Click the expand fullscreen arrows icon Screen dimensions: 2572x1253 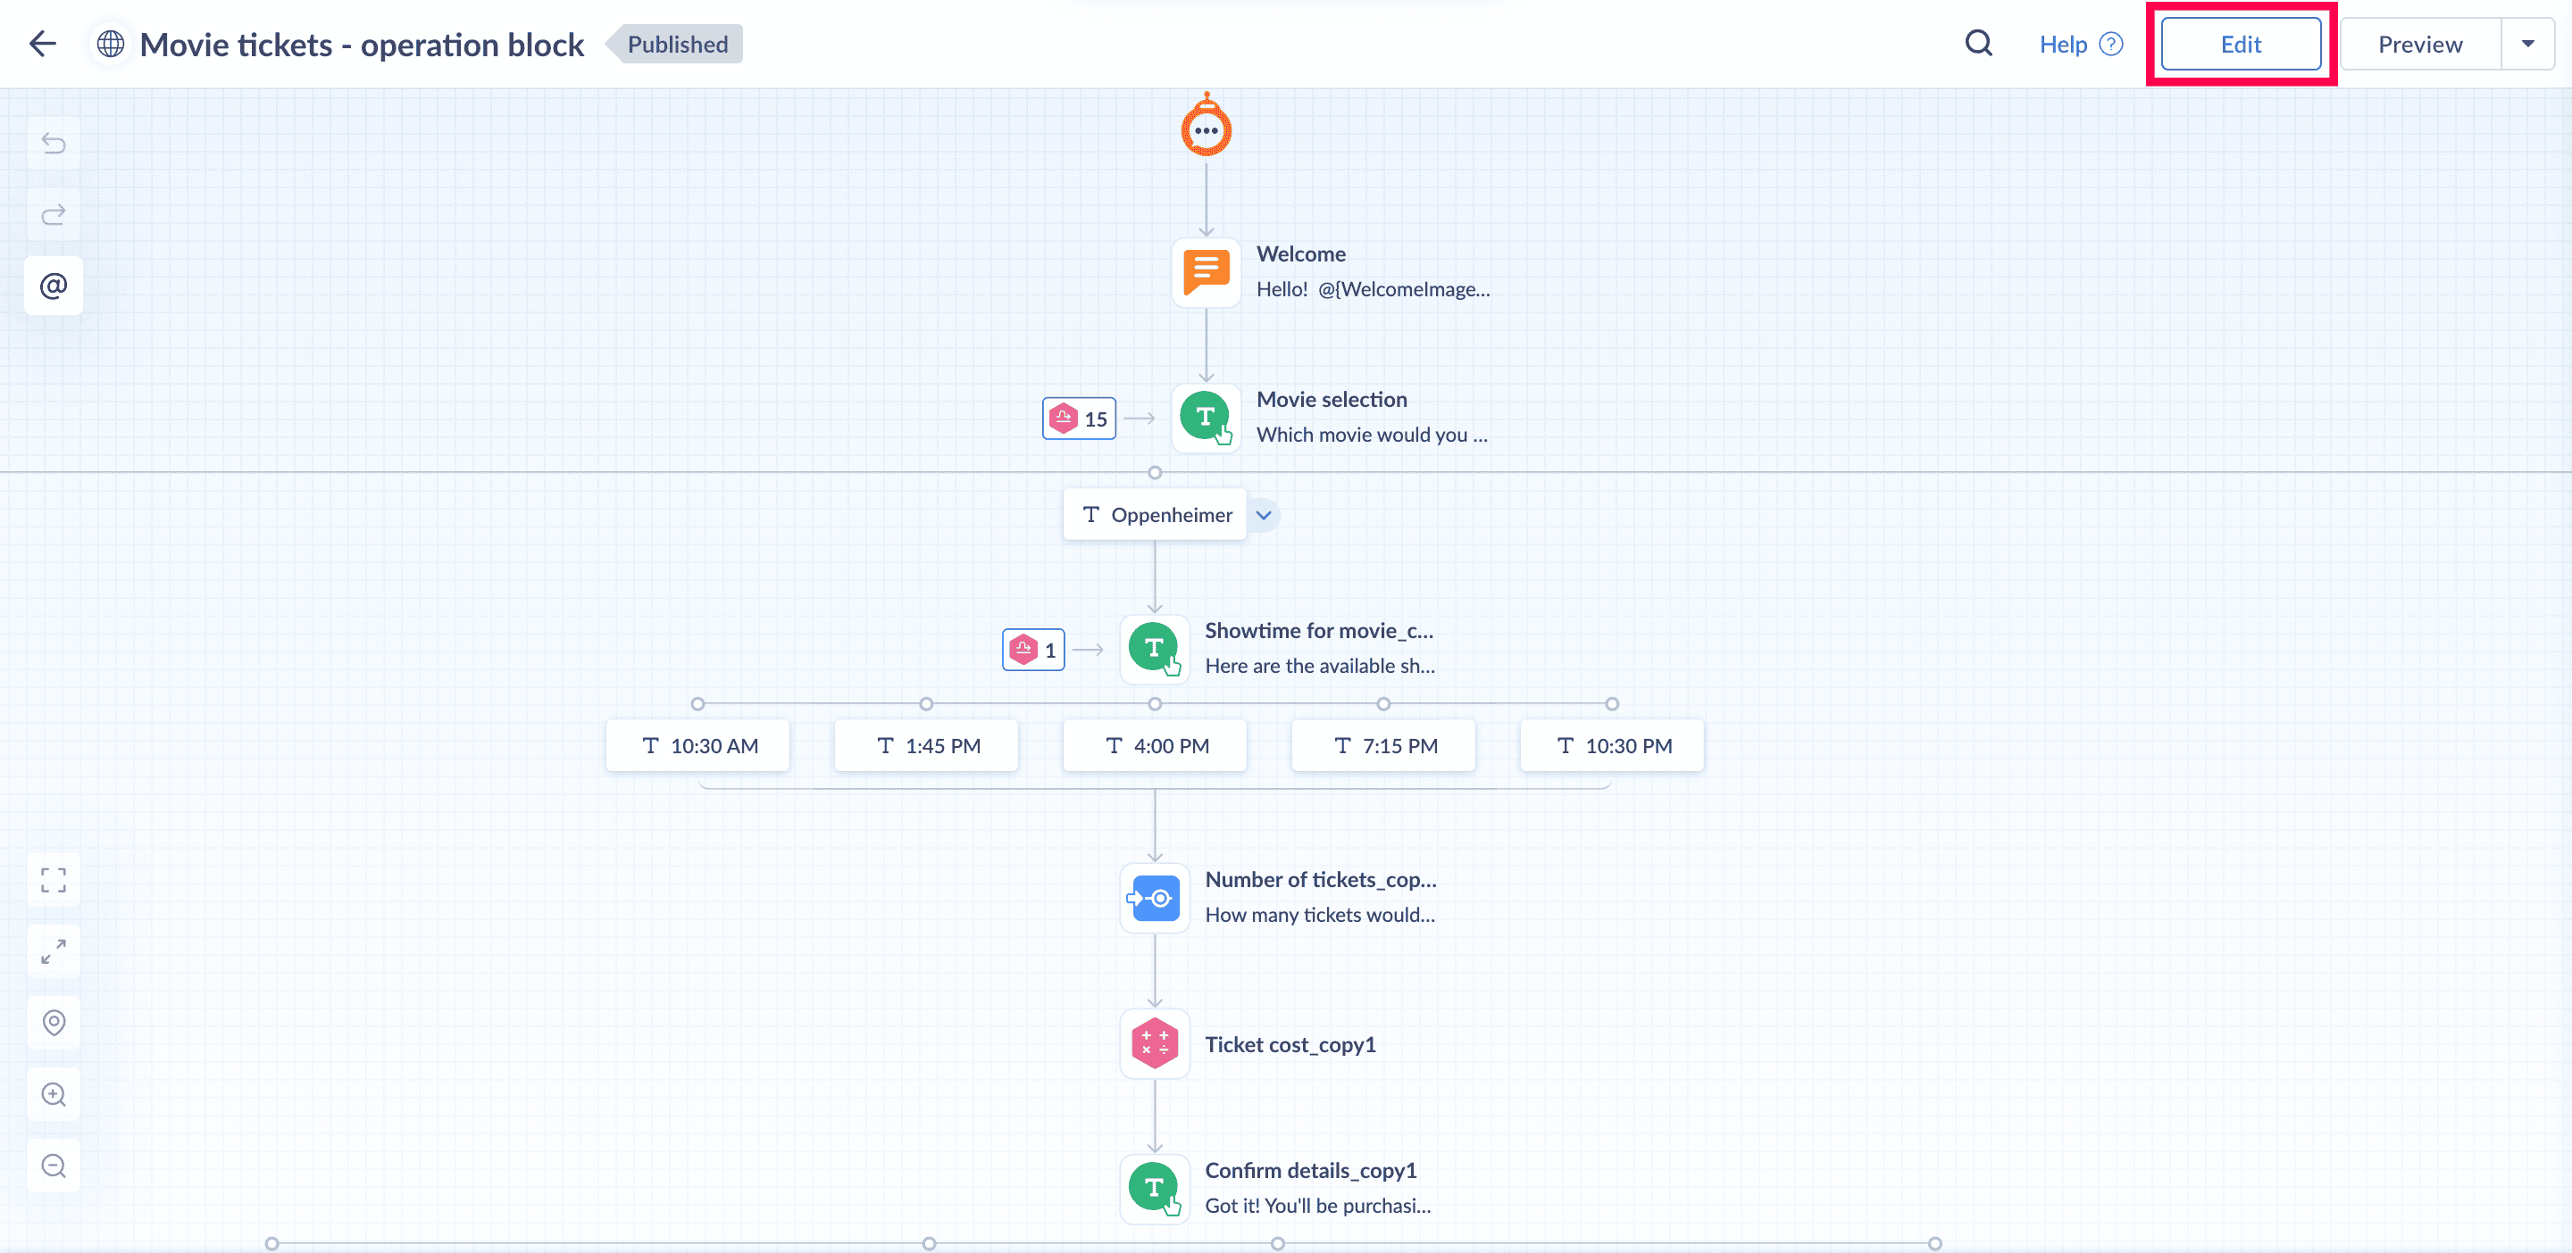click(54, 950)
